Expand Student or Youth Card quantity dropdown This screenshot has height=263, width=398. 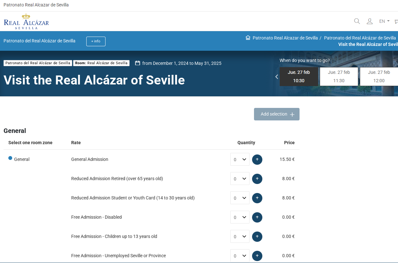click(240, 198)
